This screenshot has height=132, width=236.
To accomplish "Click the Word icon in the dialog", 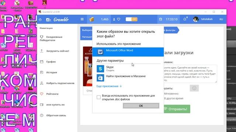I will pyautogui.click(x=100, y=52).
